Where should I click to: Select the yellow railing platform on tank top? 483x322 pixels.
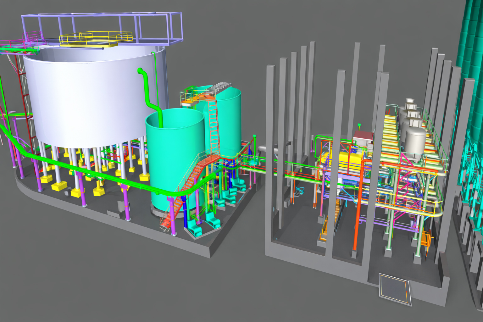pos(94,39)
